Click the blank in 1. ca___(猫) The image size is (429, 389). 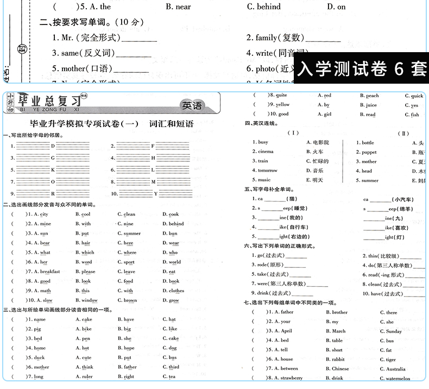tap(274, 199)
